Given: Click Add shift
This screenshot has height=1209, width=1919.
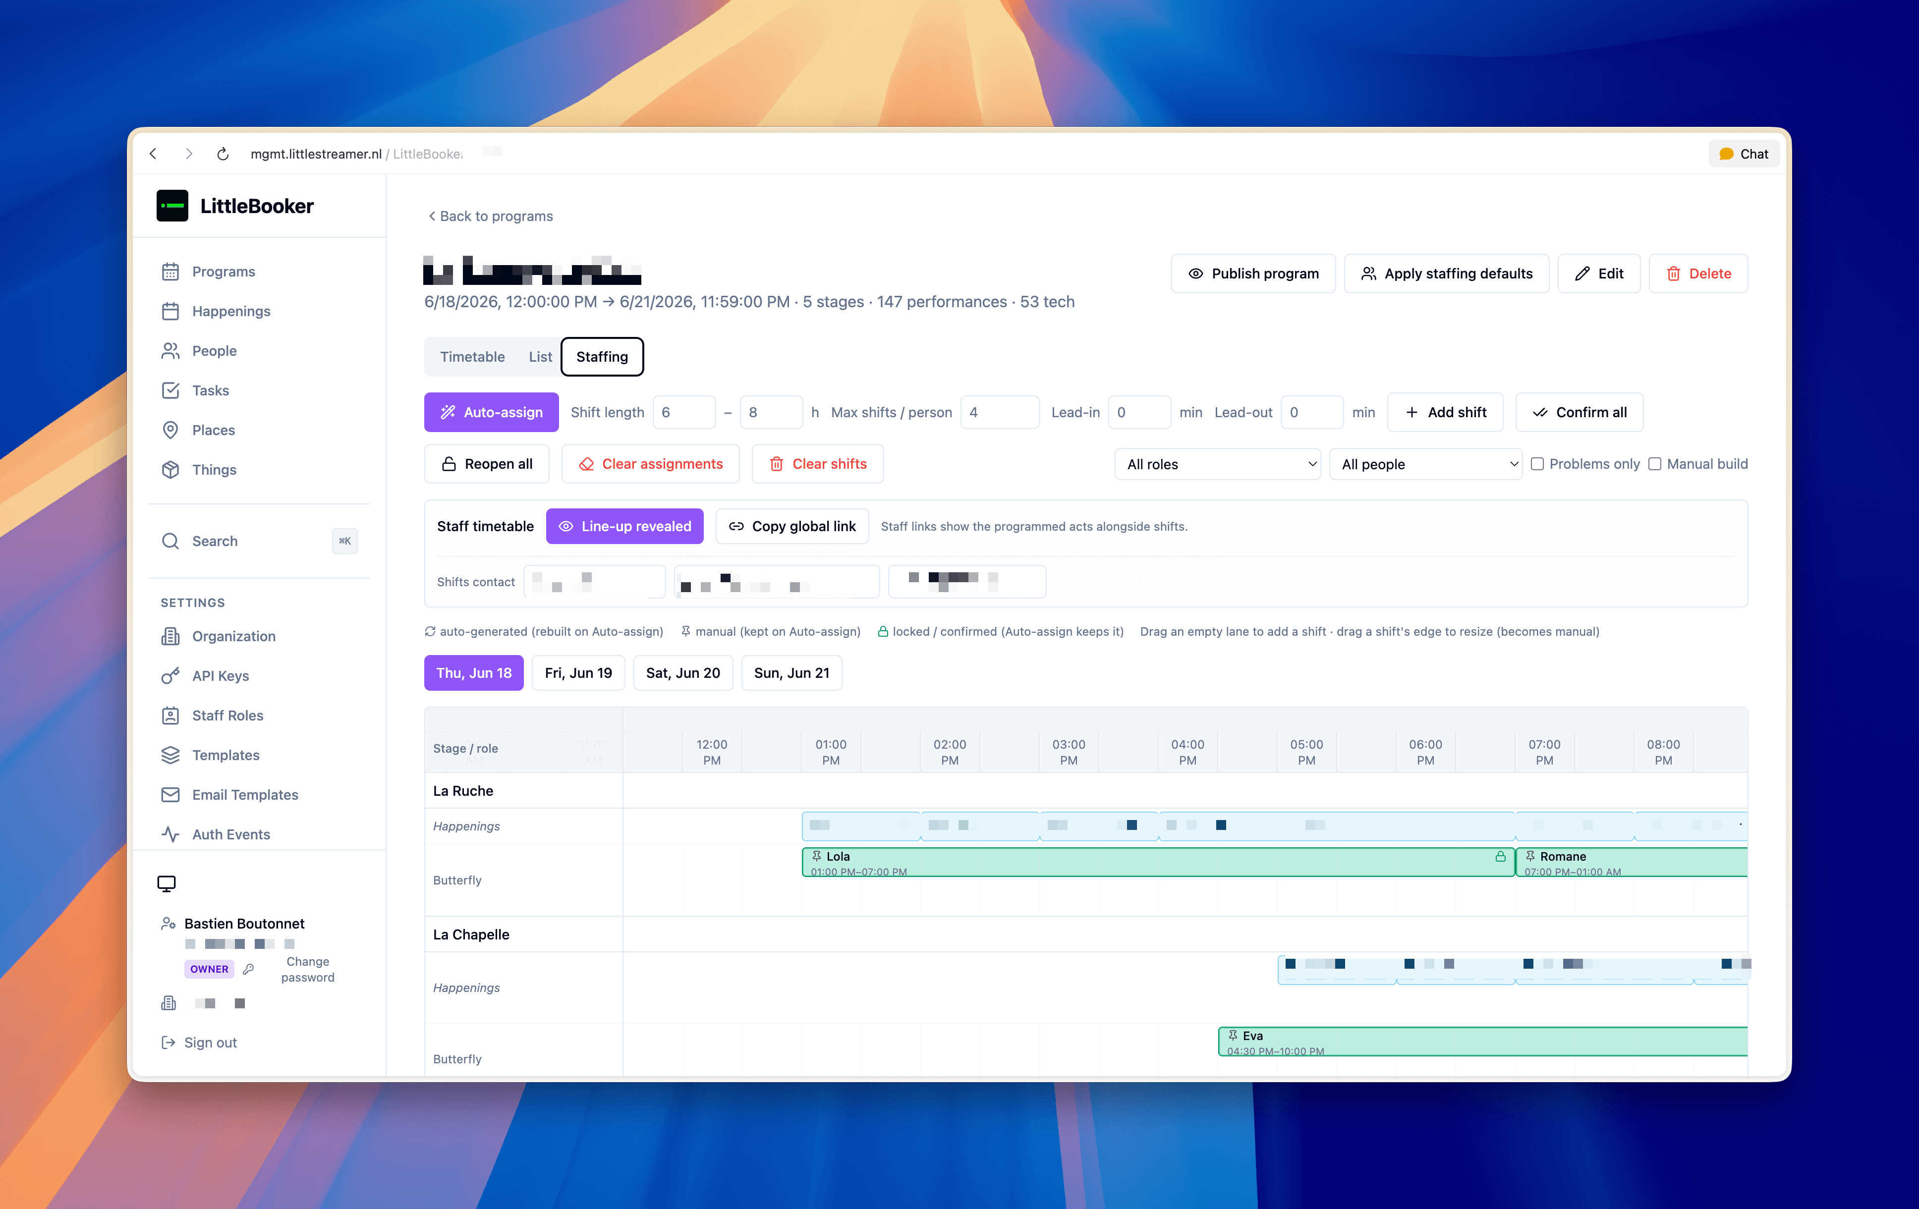Looking at the screenshot, I should pyautogui.click(x=1446, y=412).
